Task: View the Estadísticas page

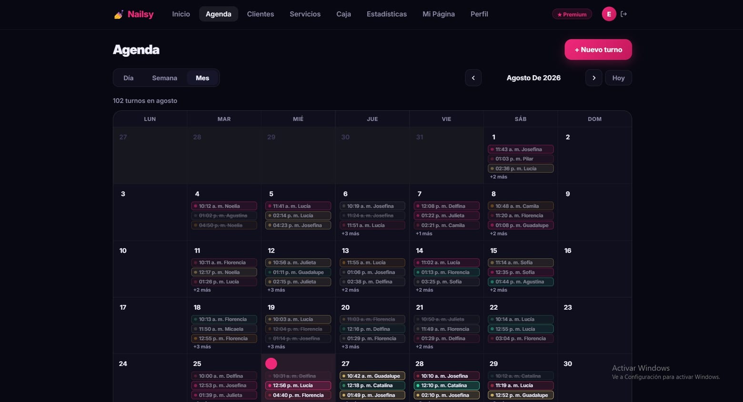Action: (387, 14)
